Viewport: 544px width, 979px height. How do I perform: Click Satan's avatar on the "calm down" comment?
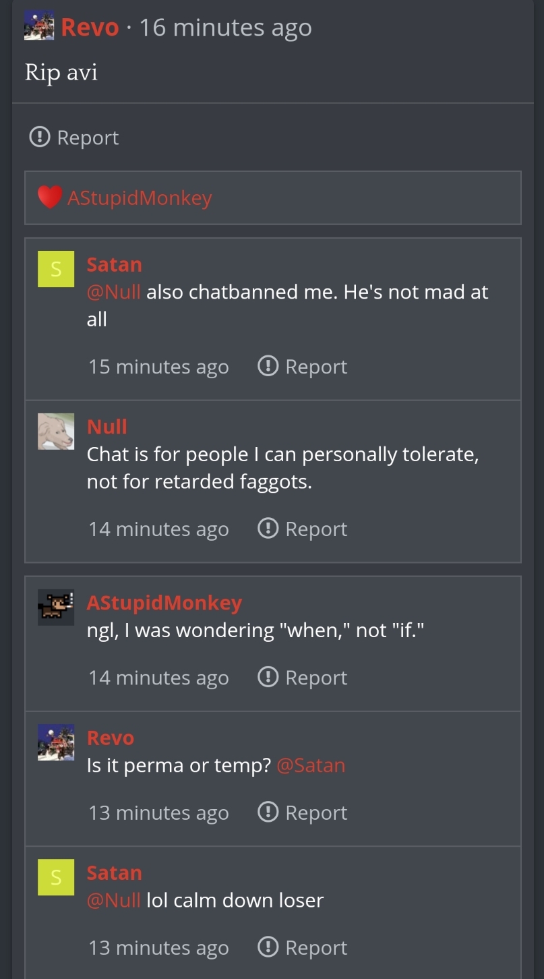[x=56, y=877]
